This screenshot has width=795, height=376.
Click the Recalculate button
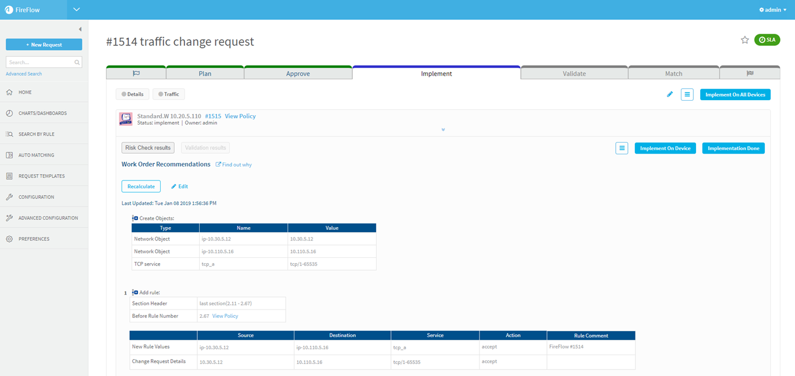[x=141, y=186]
